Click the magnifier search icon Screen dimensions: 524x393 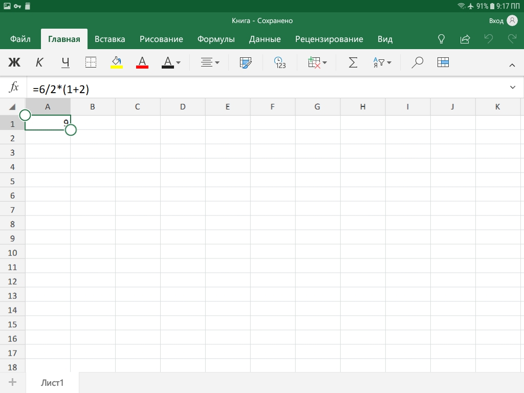pyautogui.click(x=418, y=62)
